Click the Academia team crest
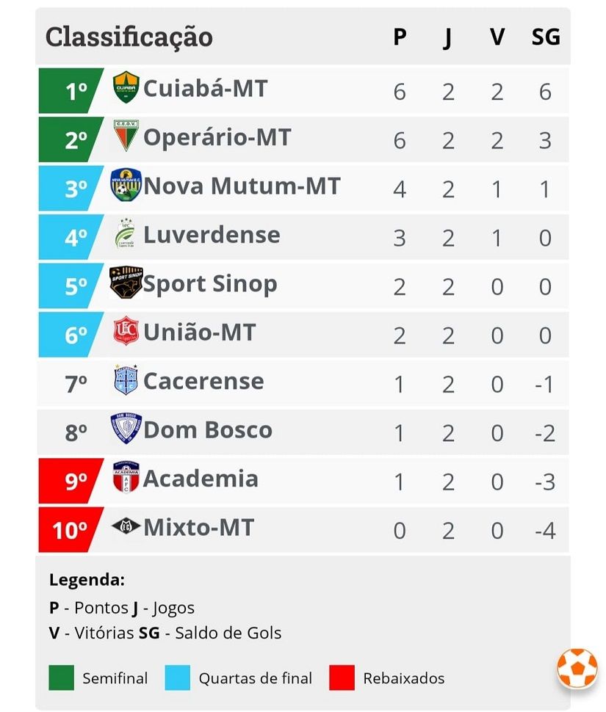Screen dimensions: 606x712 (126, 477)
